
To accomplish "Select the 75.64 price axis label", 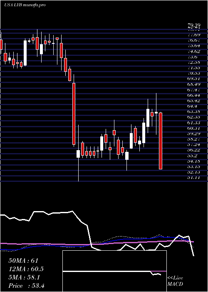I will click(x=193, y=46).
